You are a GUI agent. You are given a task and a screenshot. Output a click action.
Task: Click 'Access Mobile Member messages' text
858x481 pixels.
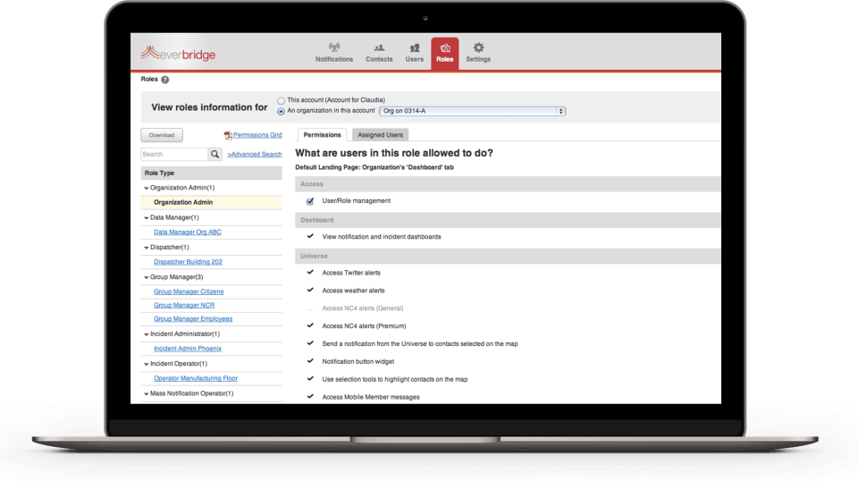click(x=370, y=397)
